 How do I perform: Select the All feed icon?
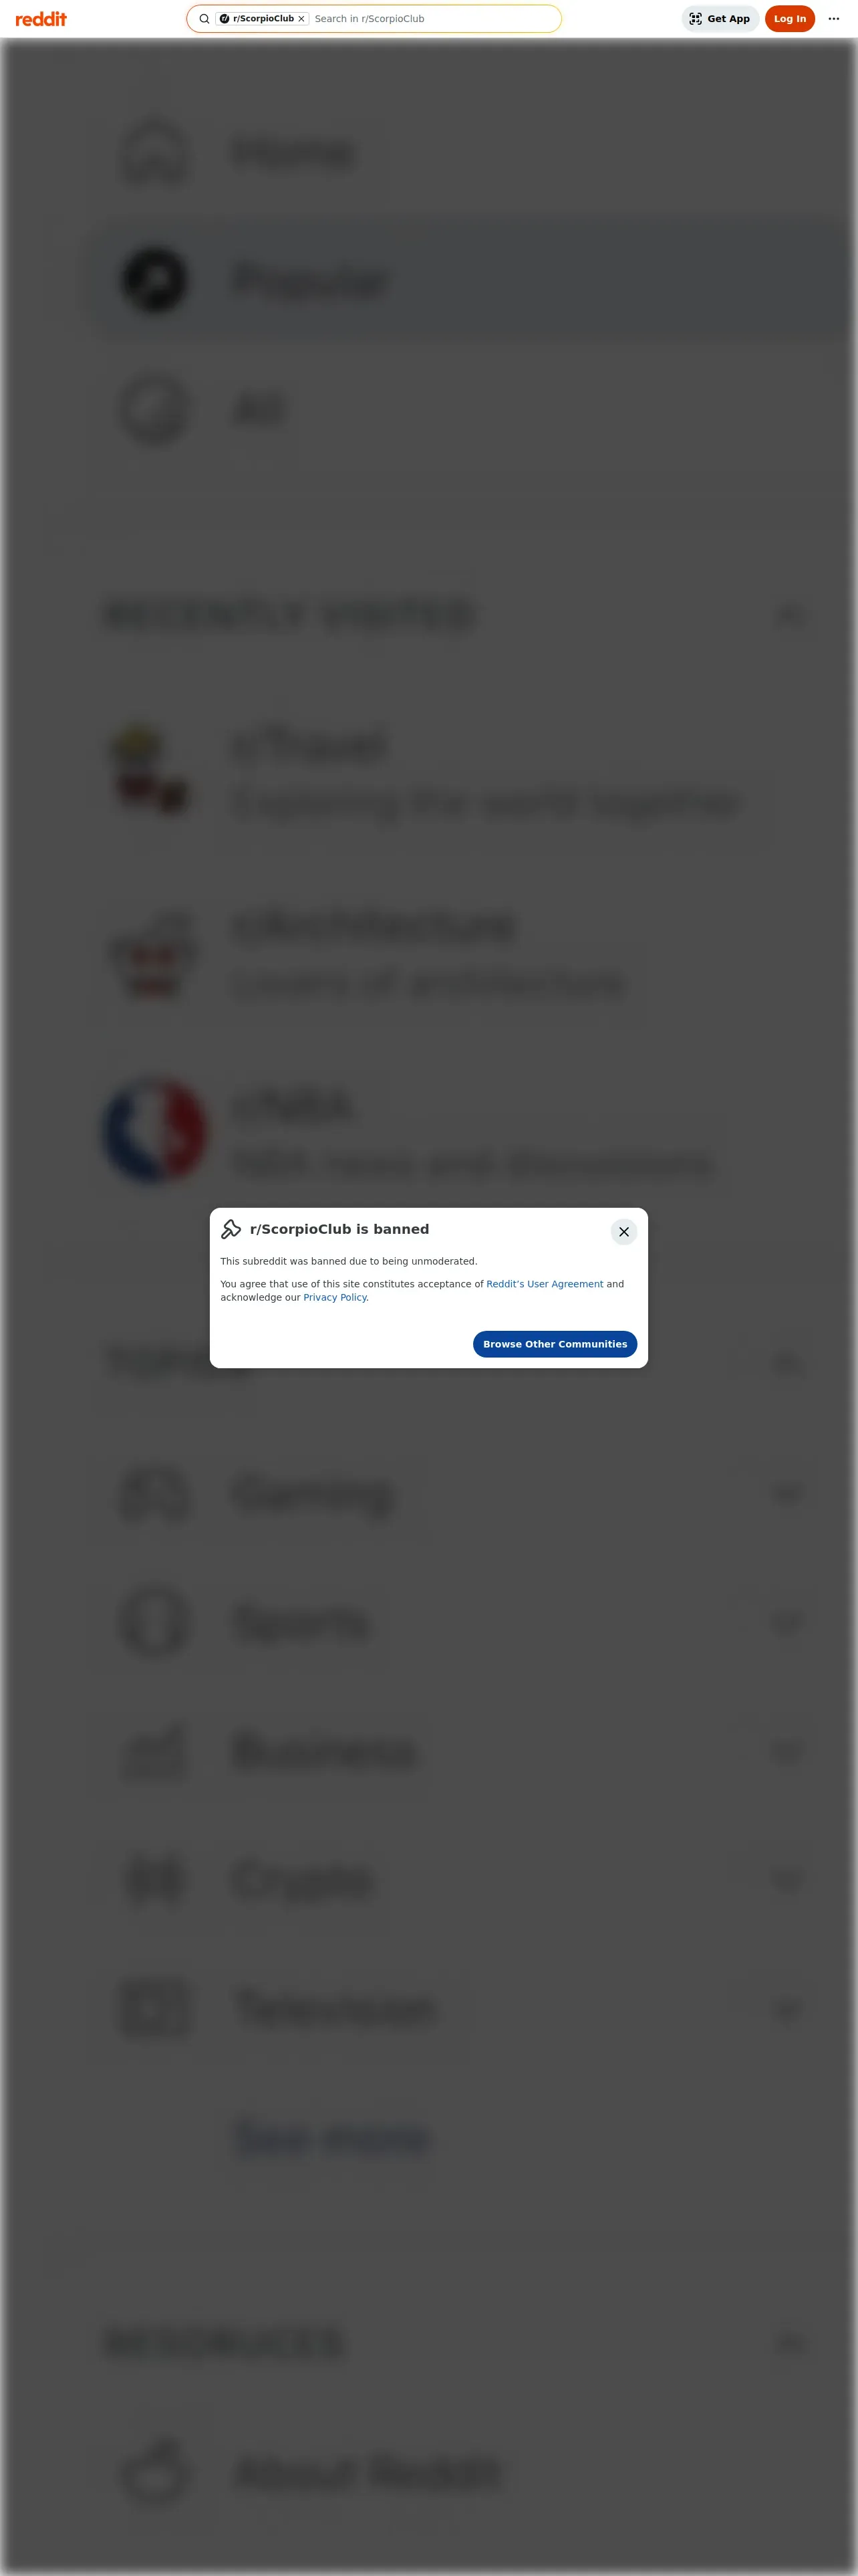(154, 409)
